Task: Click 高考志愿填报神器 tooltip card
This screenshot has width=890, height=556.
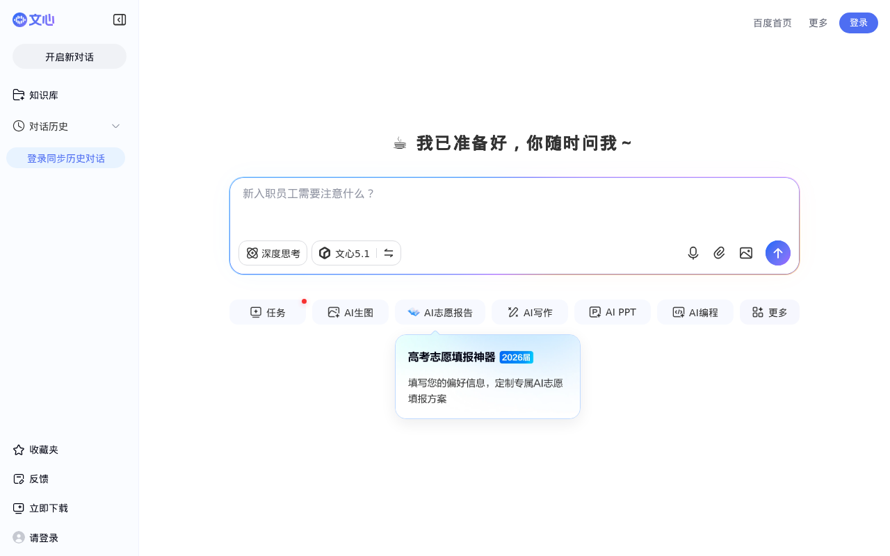Action: point(487,377)
